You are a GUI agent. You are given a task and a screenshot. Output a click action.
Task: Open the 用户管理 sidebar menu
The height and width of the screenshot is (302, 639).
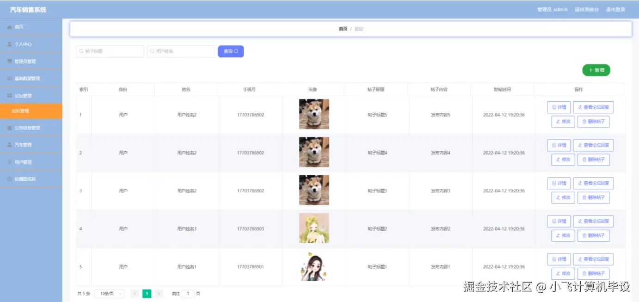(31, 162)
